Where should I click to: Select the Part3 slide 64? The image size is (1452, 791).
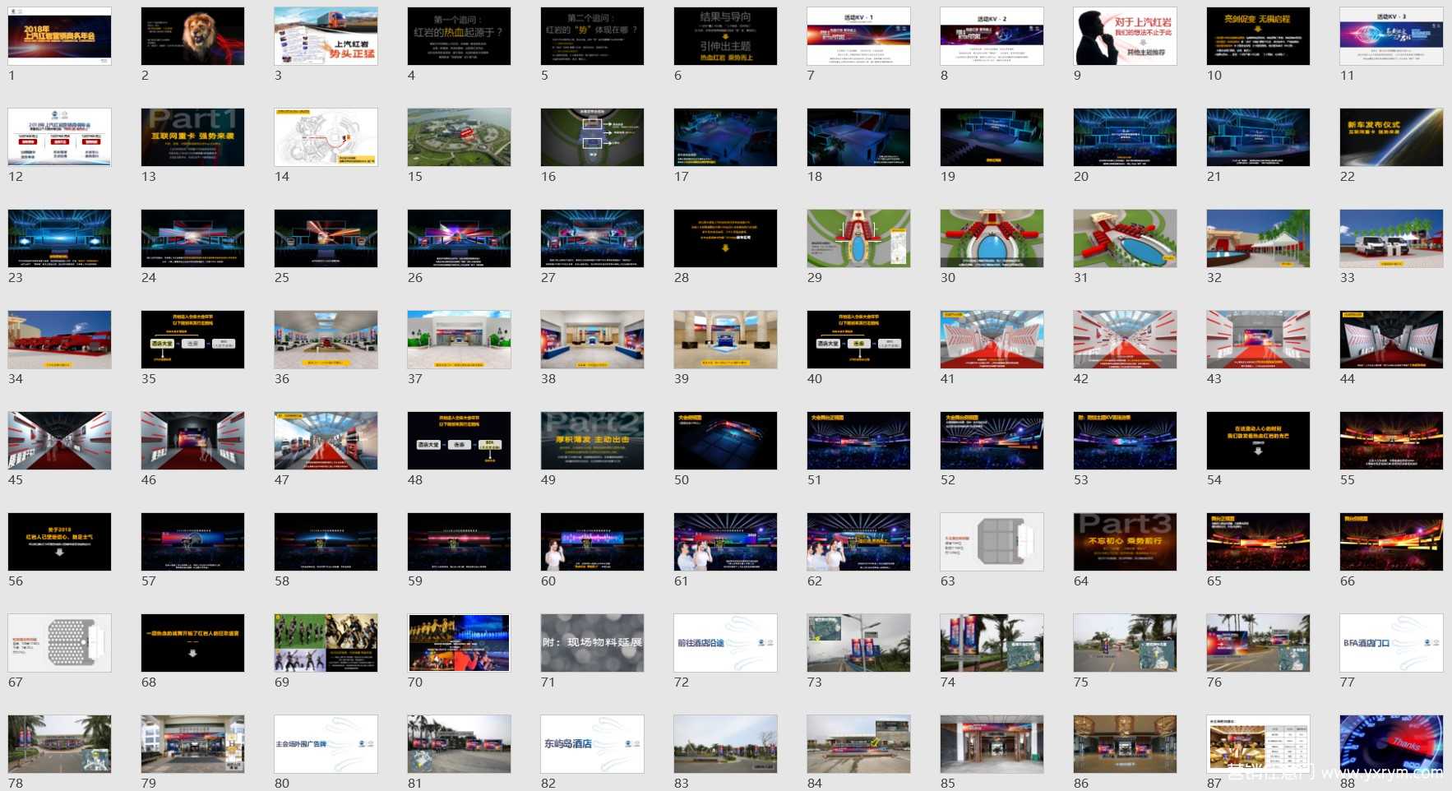pyautogui.click(x=1125, y=542)
